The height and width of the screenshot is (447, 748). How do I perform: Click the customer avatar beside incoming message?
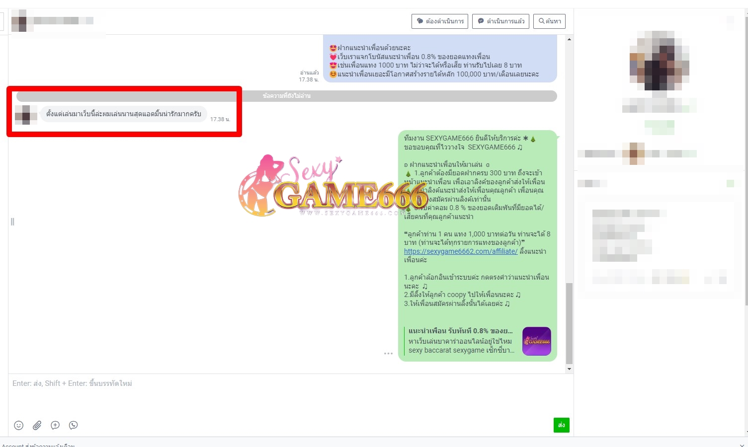click(26, 115)
